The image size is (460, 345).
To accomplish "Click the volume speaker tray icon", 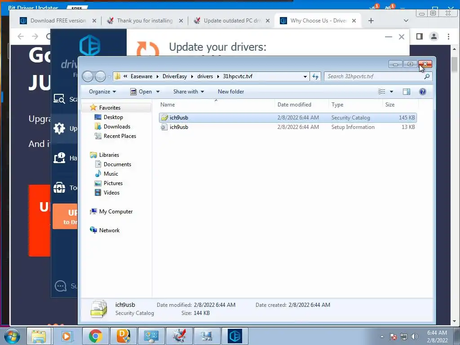I will (414, 336).
